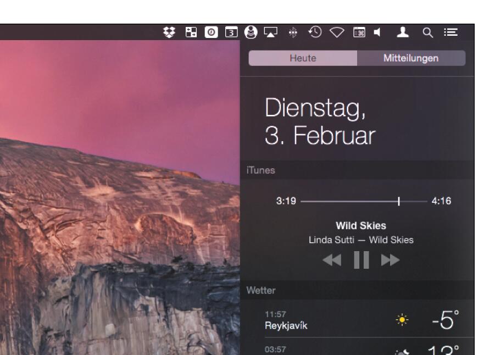Click the volume speaker icon
The width and height of the screenshot is (495, 355).
(x=377, y=32)
